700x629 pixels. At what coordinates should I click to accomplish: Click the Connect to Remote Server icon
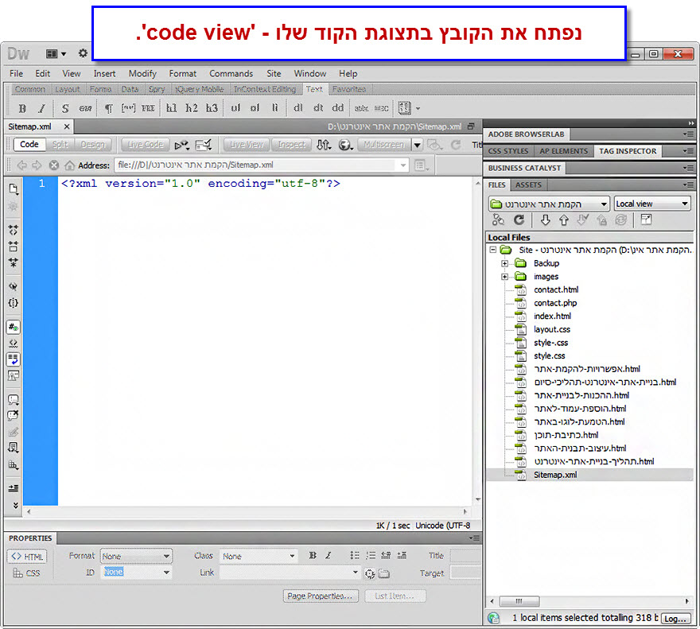click(498, 219)
